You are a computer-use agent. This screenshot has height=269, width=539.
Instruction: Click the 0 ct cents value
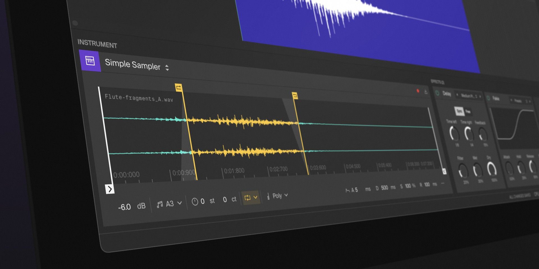click(230, 199)
